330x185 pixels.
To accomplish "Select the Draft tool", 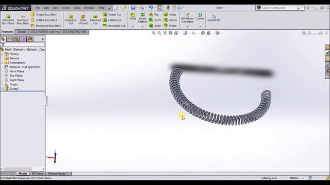I will pos(155,20).
